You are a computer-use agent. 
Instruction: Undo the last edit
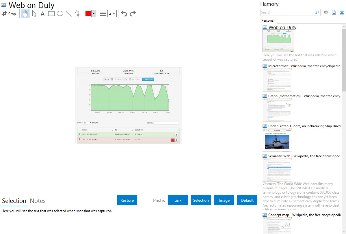tap(124, 14)
